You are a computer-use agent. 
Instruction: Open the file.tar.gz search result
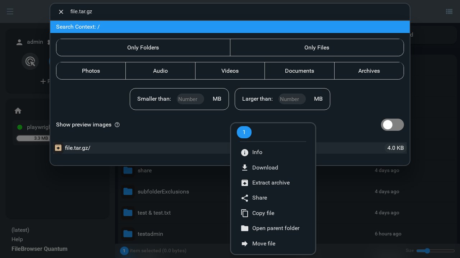coord(78,148)
